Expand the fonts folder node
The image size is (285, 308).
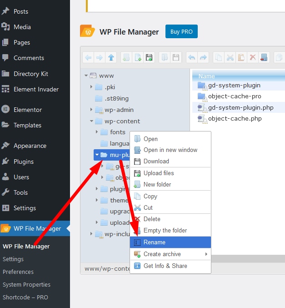[97, 132]
